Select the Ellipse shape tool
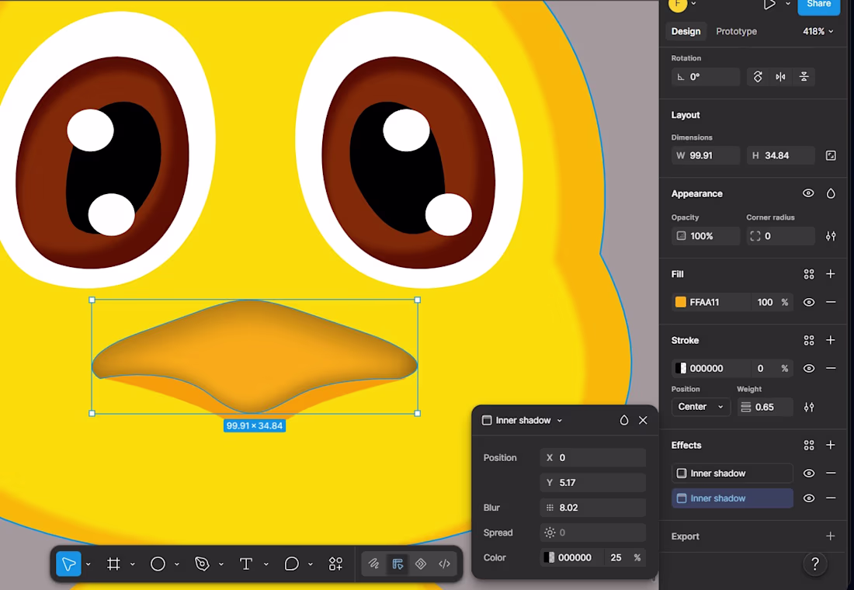854x590 pixels. coord(158,564)
